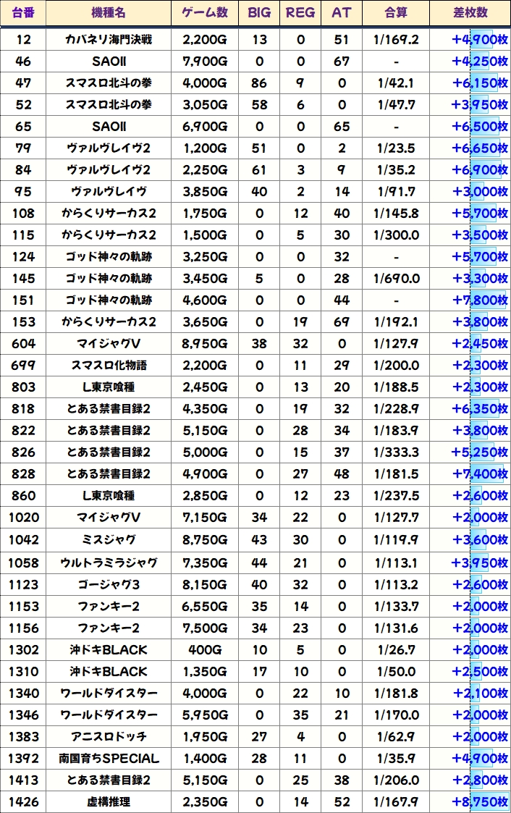
Task: Click the 2,850G game count
Action: (x=205, y=496)
